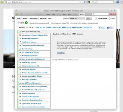Select Avoid HTTP 404 (Not Found) error
Image resolution: width=123 pixels, height=112 pixels.
34,90
